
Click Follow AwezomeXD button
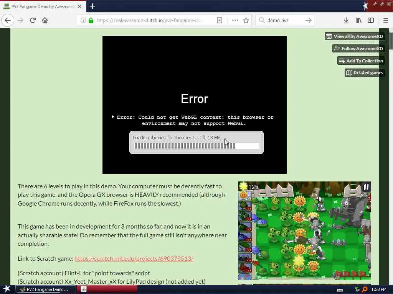(359, 49)
